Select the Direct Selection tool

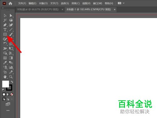[11, 15]
